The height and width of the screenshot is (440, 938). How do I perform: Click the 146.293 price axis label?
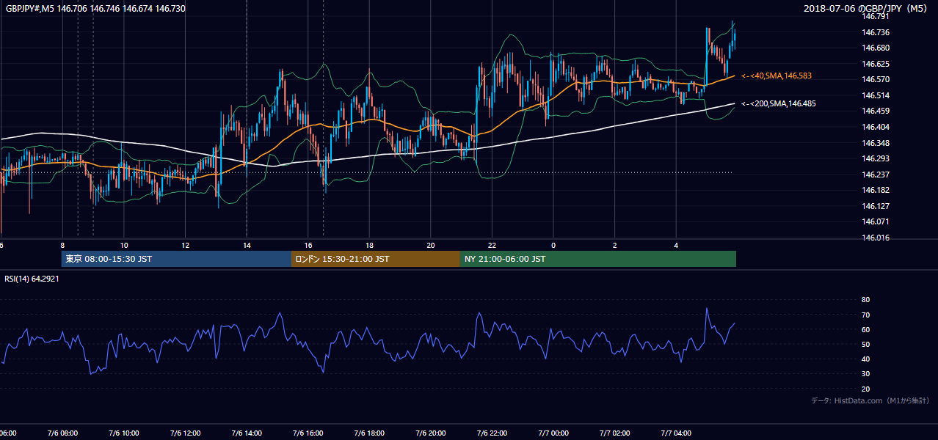pyautogui.click(x=876, y=158)
